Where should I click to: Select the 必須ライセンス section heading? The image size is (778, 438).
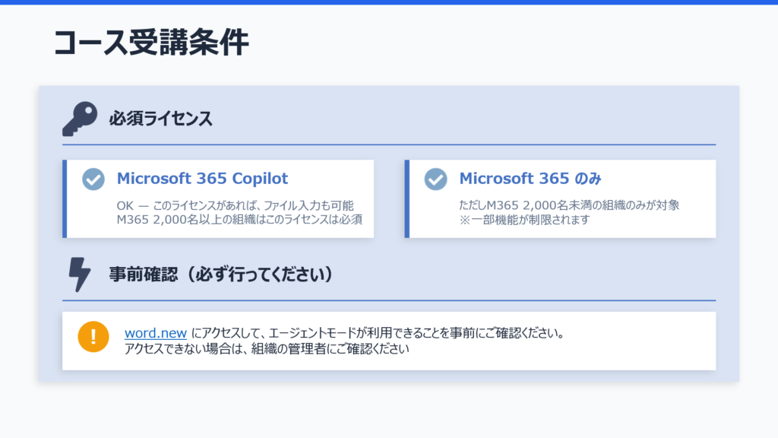click(x=160, y=119)
